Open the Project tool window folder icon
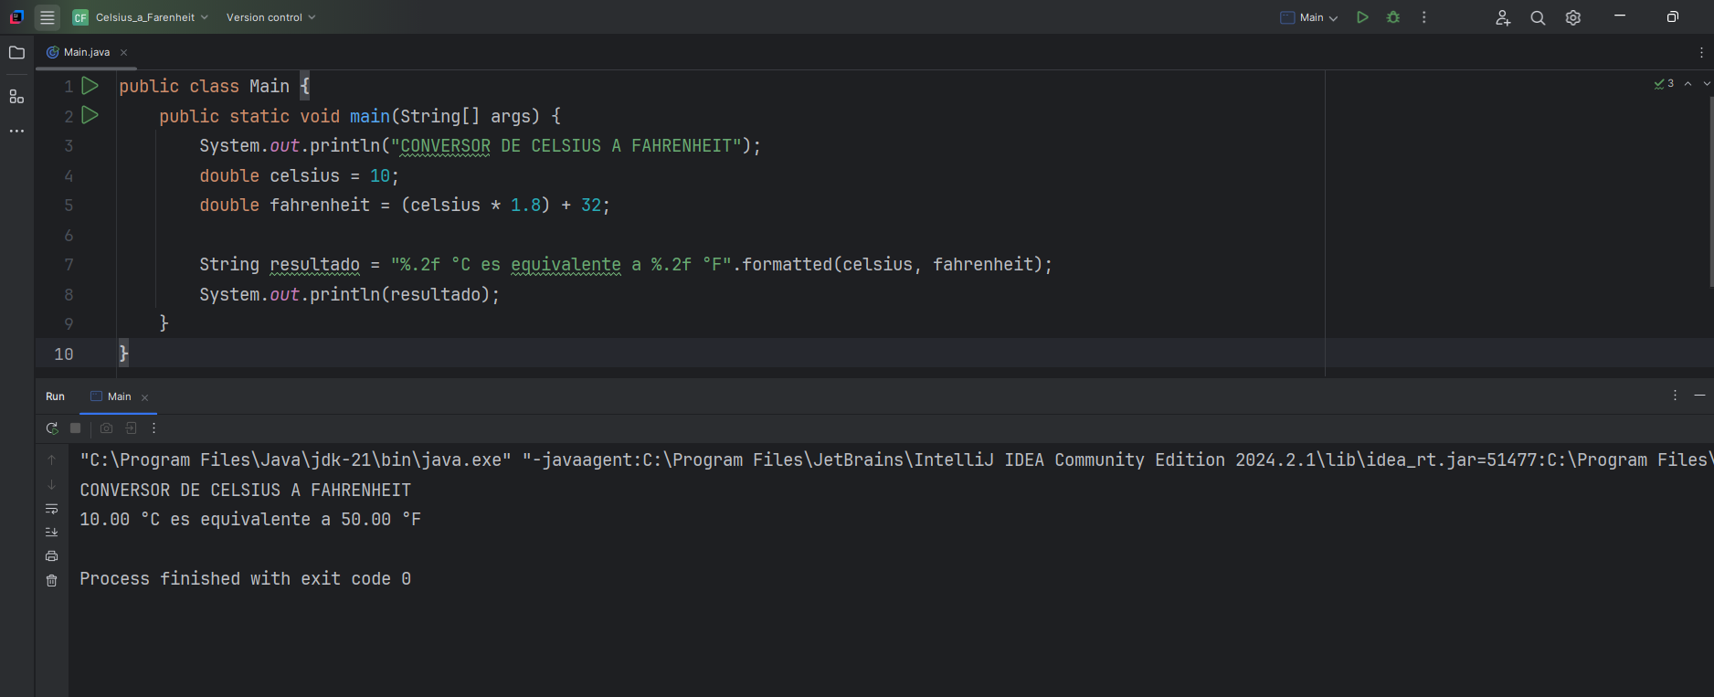This screenshot has height=697, width=1714. [16, 53]
